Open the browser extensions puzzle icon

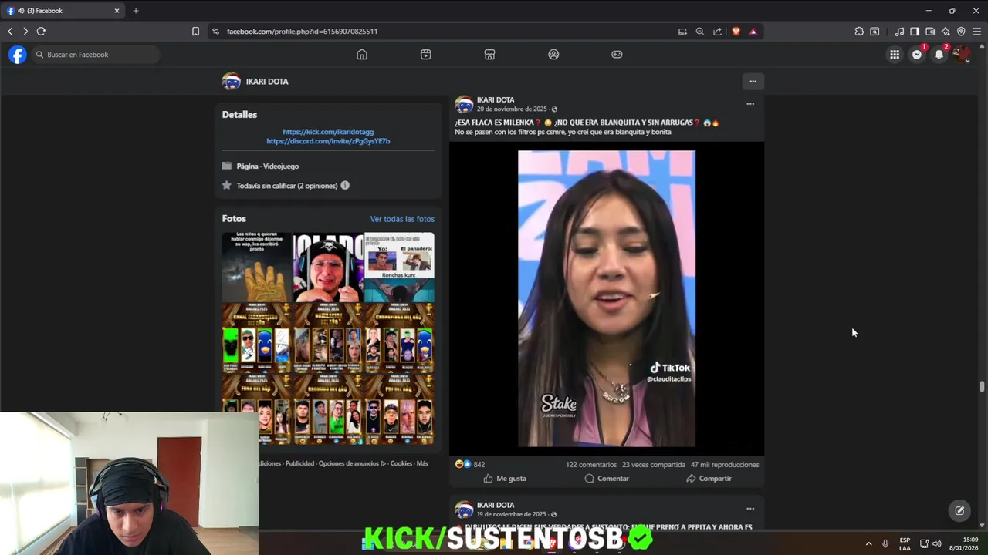[x=859, y=32]
